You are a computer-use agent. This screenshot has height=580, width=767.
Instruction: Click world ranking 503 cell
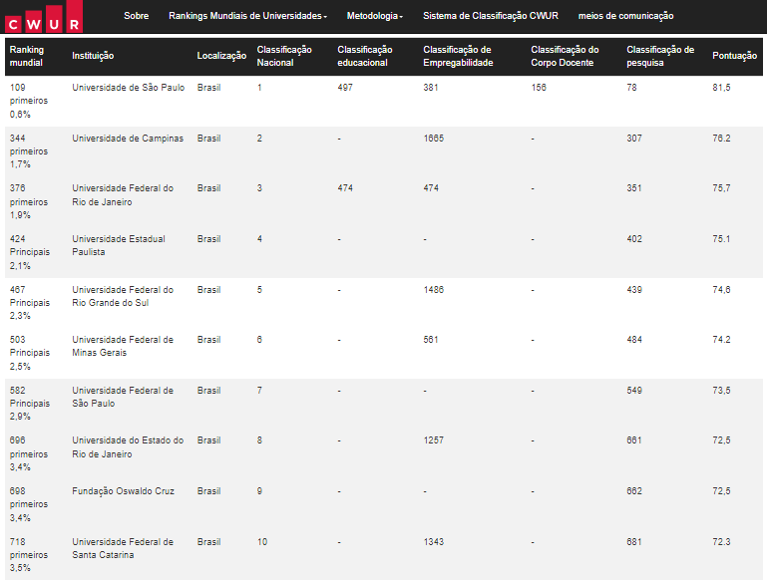pos(30,353)
